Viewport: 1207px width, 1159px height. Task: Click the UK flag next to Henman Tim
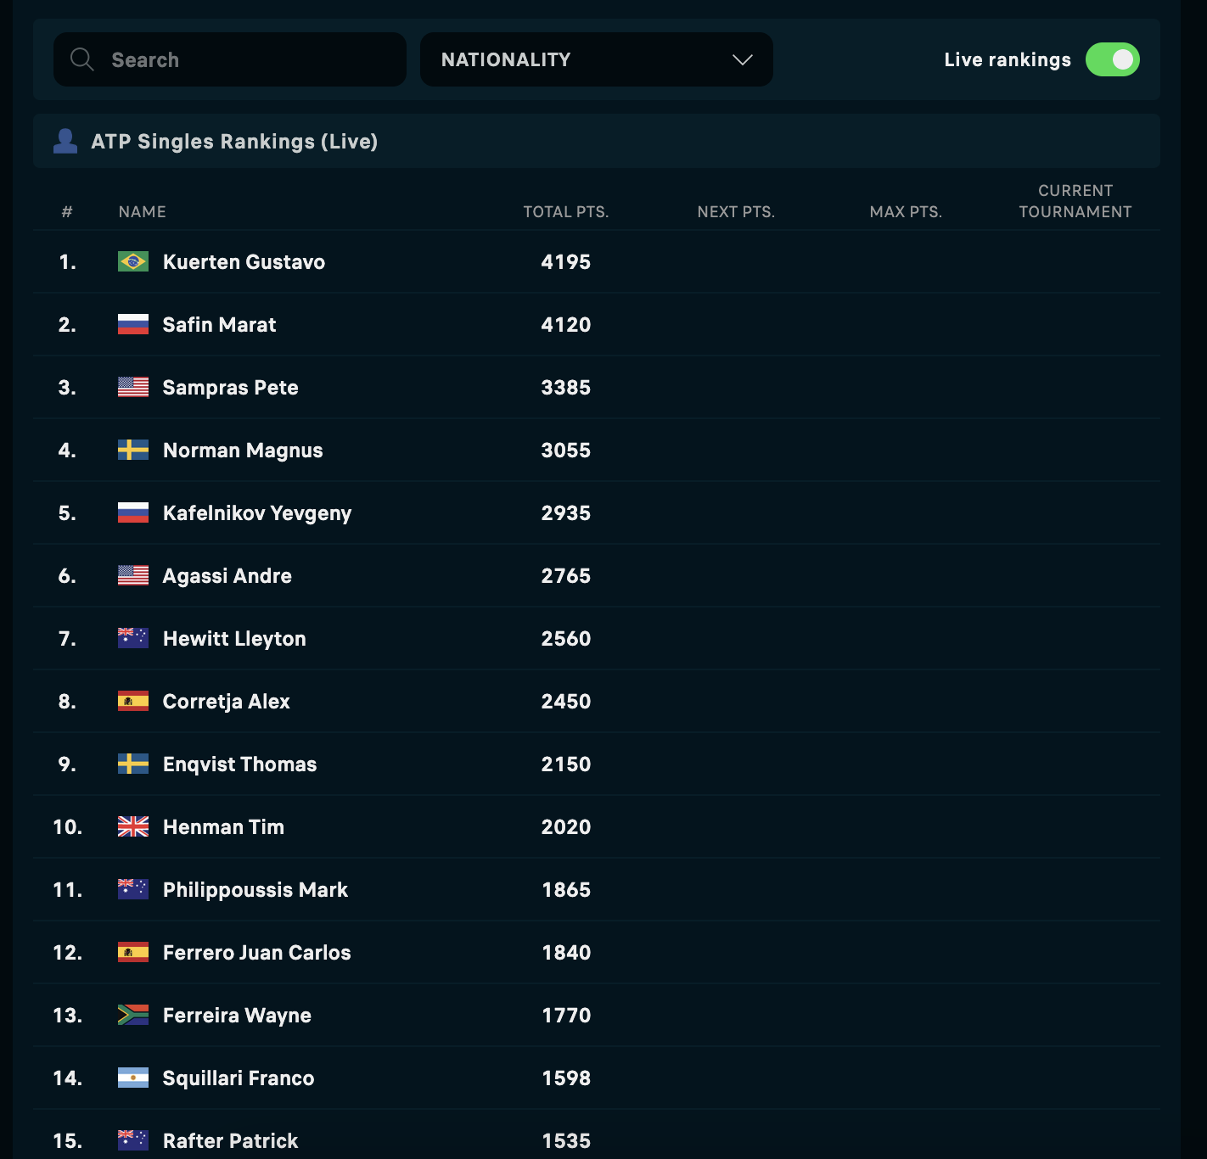pos(133,826)
